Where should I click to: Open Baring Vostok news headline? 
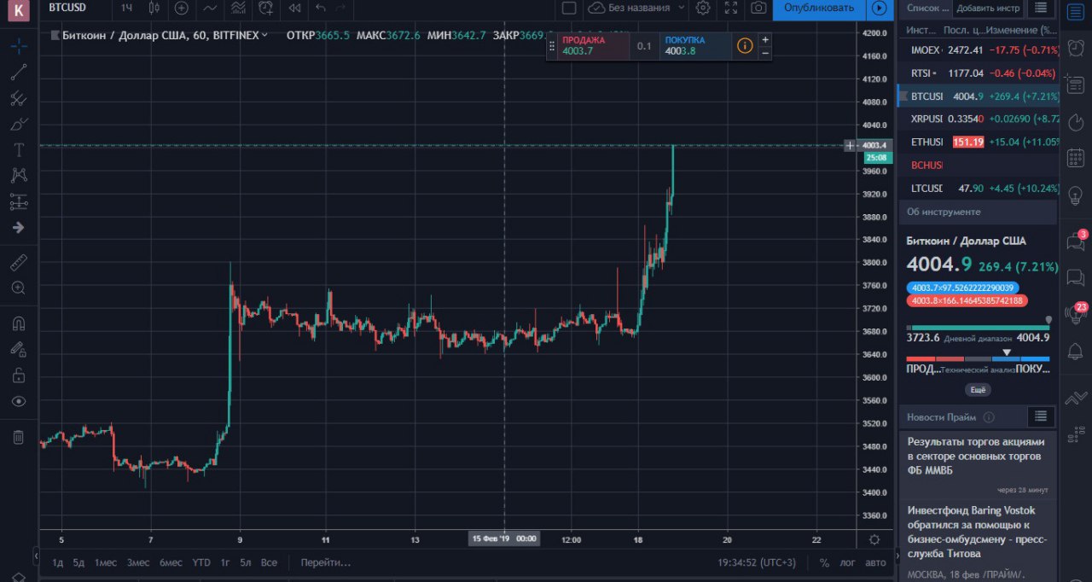click(977, 532)
